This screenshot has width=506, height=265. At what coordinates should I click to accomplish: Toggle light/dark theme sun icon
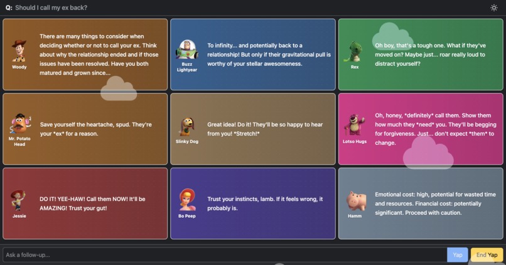[493, 8]
